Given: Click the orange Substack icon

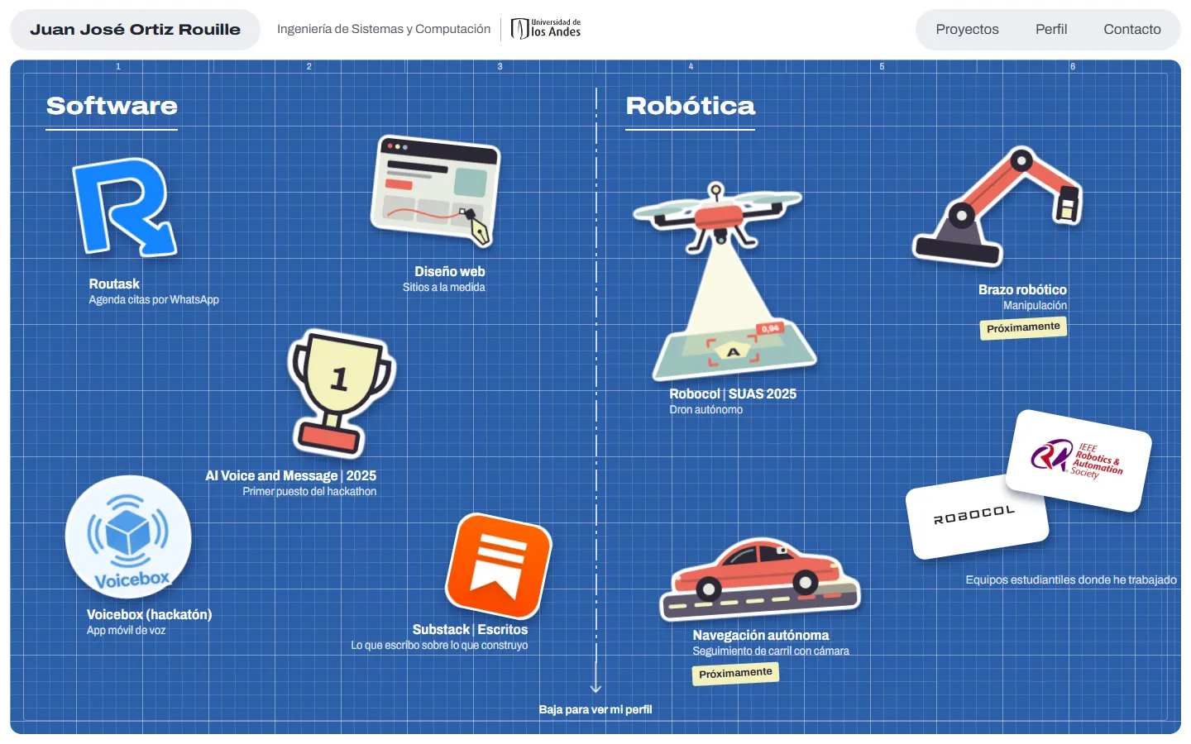Looking at the screenshot, I should (498, 566).
